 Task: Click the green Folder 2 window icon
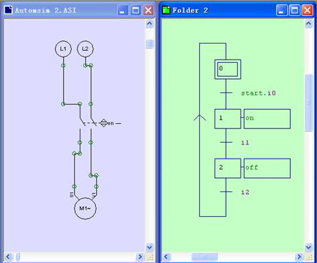(166, 10)
